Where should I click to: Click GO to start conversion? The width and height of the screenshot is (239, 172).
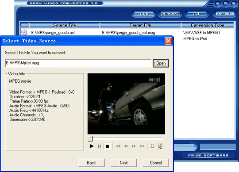[x=197, y=14]
